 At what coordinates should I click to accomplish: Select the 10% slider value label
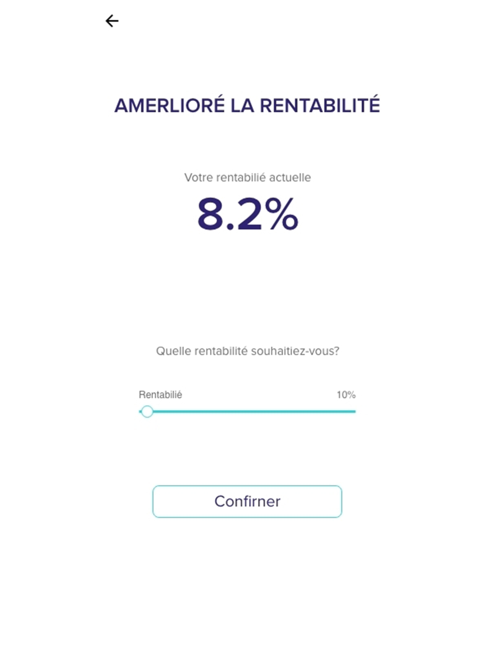(x=346, y=395)
